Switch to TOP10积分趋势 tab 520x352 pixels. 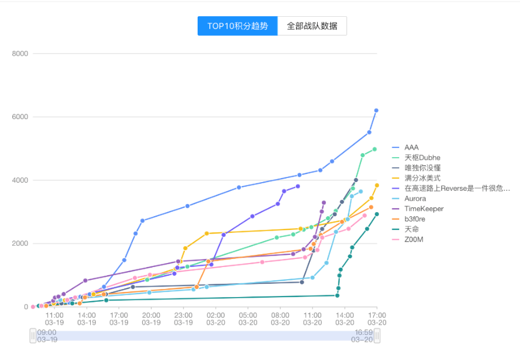(237, 26)
